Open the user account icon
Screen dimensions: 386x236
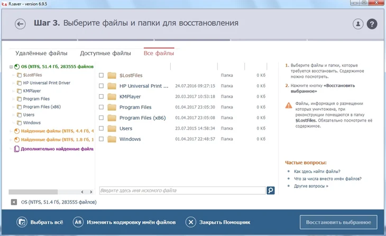pyautogui.click(x=358, y=24)
